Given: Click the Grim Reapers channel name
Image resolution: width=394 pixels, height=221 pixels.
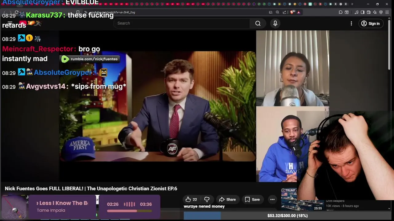Looking at the screenshot, I should pyautogui.click(x=335, y=201).
